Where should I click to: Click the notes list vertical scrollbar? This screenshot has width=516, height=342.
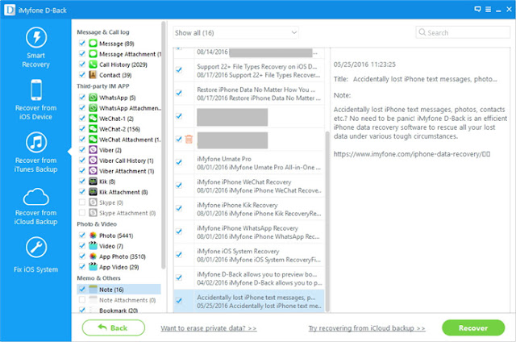pos(327,221)
